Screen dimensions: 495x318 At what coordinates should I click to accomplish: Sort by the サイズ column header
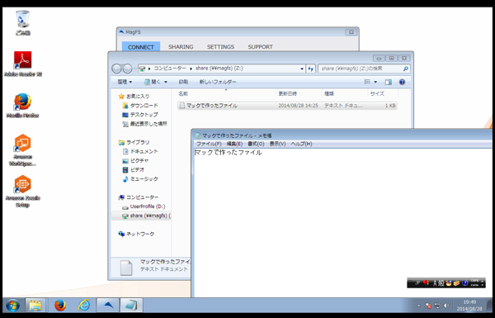pos(384,93)
